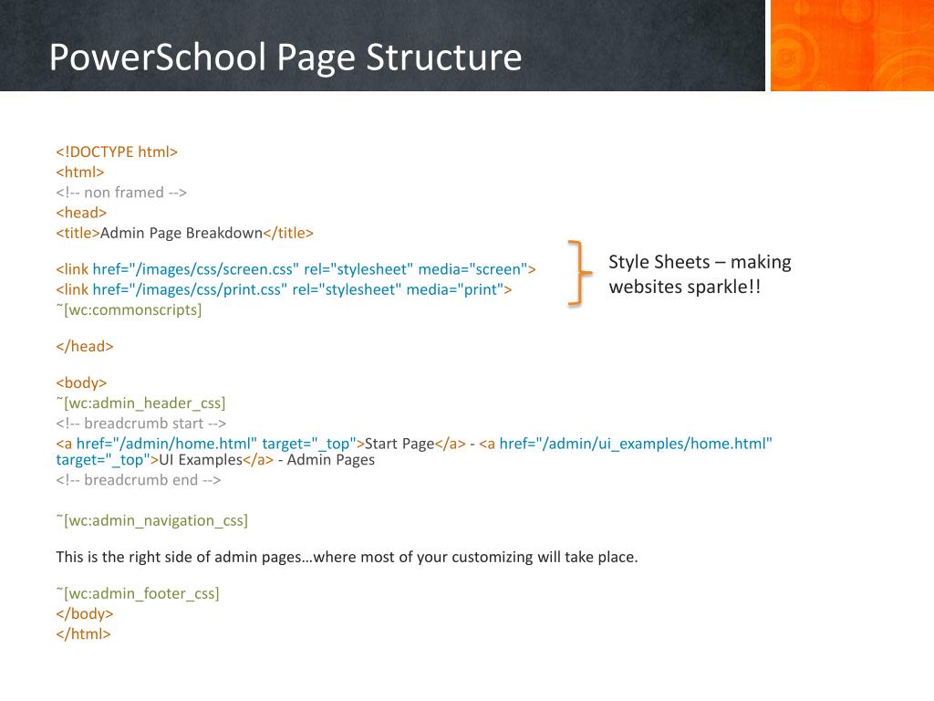The height and width of the screenshot is (701, 934).
Task: Click the ~[wc:commonscripts] line
Action: (129, 310)
